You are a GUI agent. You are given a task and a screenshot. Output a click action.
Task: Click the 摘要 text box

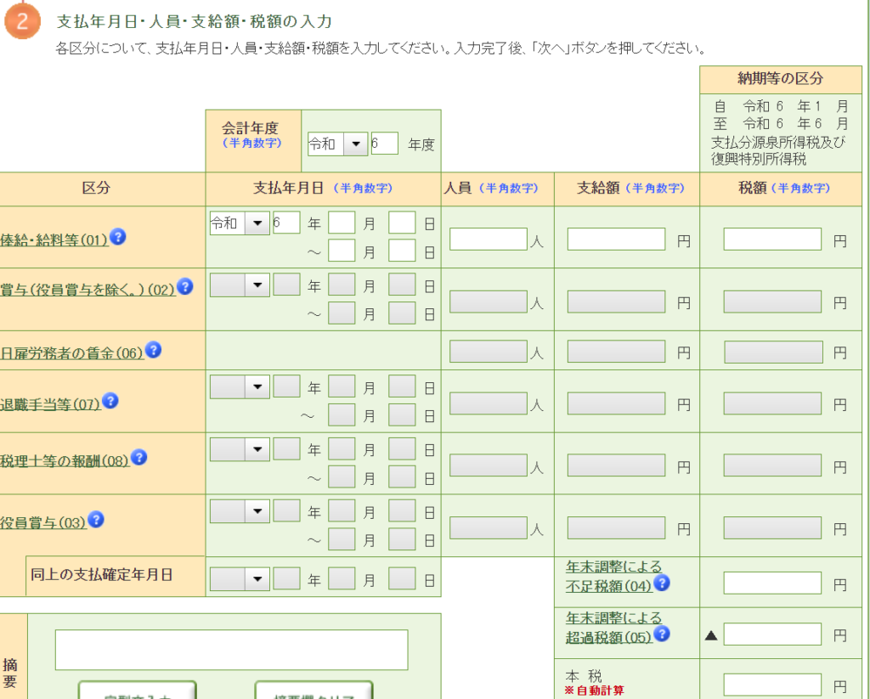(x=231, y=650)
